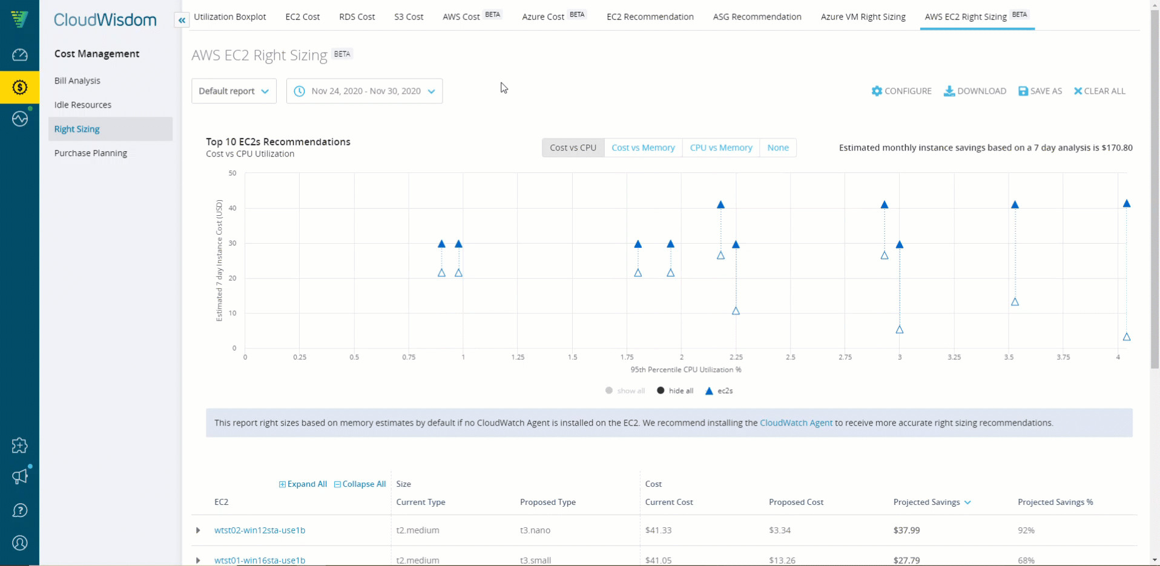Select the AWS EC2 Right Sizing tab

click(977, 16)
